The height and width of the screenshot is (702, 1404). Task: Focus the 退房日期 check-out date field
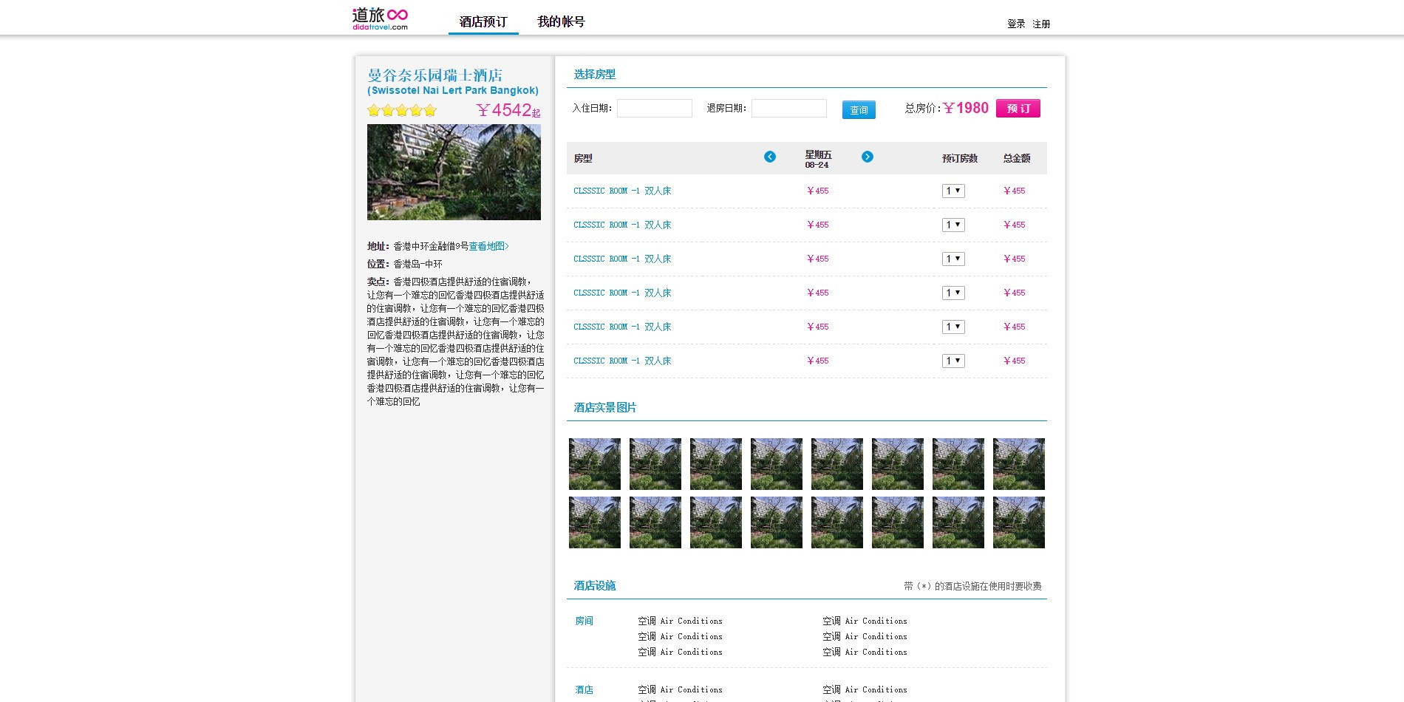click(789, 109)
